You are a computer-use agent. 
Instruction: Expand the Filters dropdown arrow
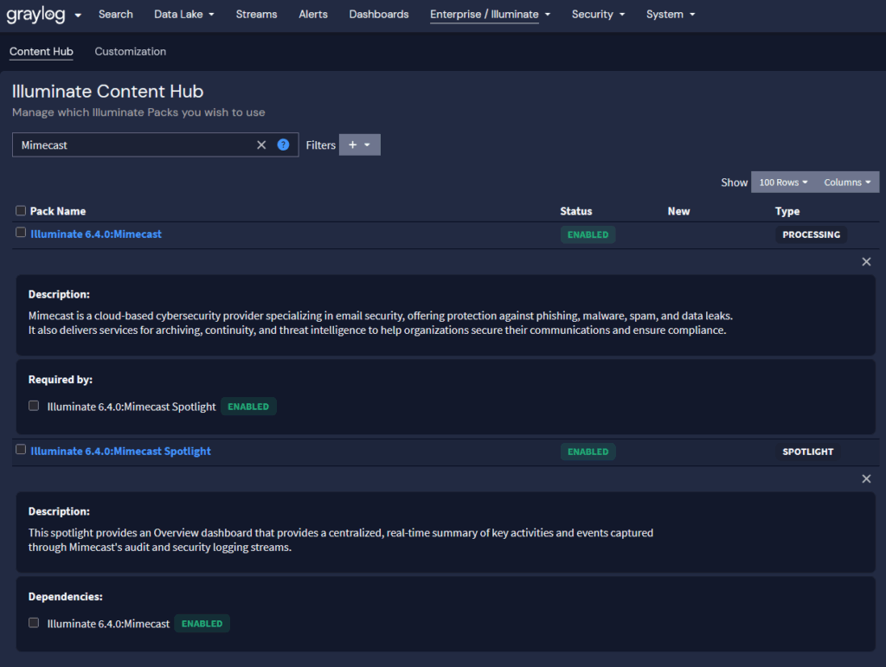367,144
